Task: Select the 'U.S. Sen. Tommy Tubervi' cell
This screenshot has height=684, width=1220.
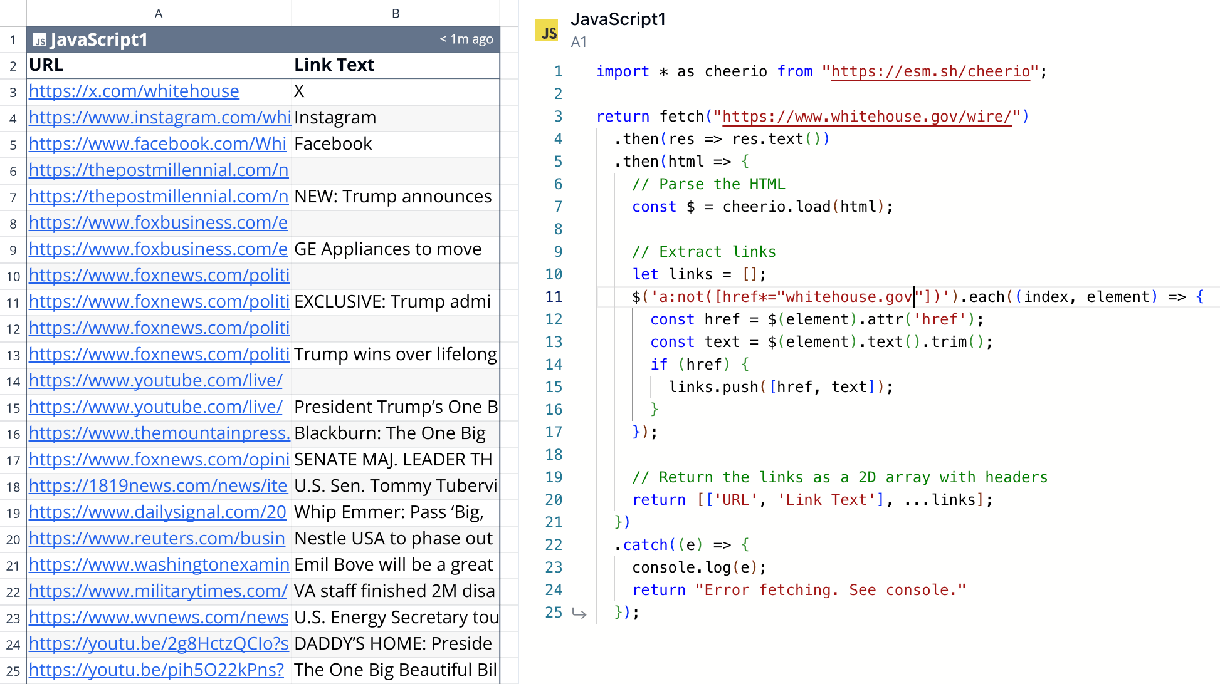Action: [x=396, y=486]
